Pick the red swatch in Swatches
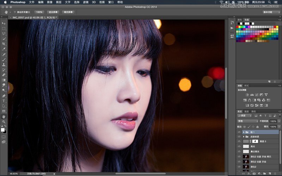The width and height of the screenshot is (282, 176). click(x=237, y=27)
